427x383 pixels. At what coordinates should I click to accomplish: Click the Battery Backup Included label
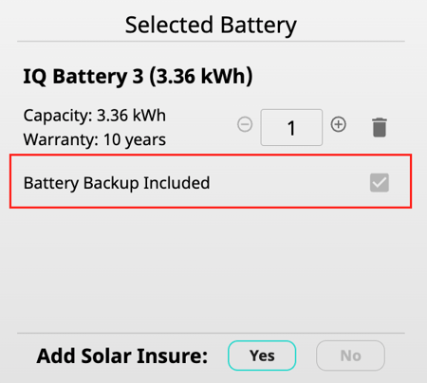click(117, 183)
